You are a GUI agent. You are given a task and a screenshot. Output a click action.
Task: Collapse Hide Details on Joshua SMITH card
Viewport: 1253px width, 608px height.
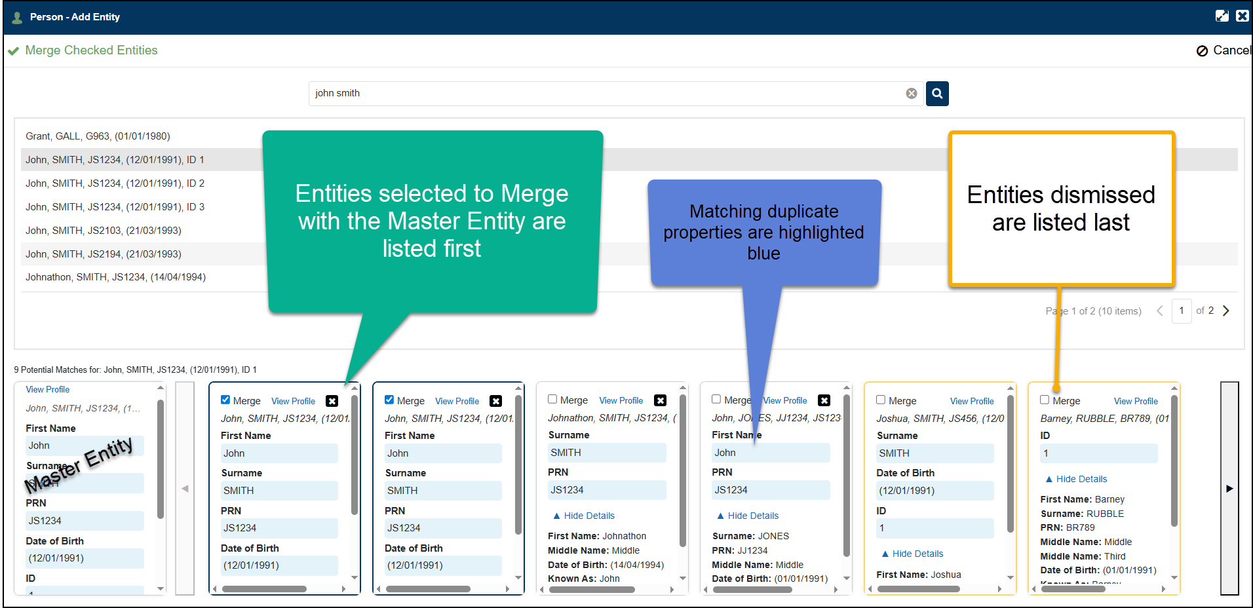[912, 554]
